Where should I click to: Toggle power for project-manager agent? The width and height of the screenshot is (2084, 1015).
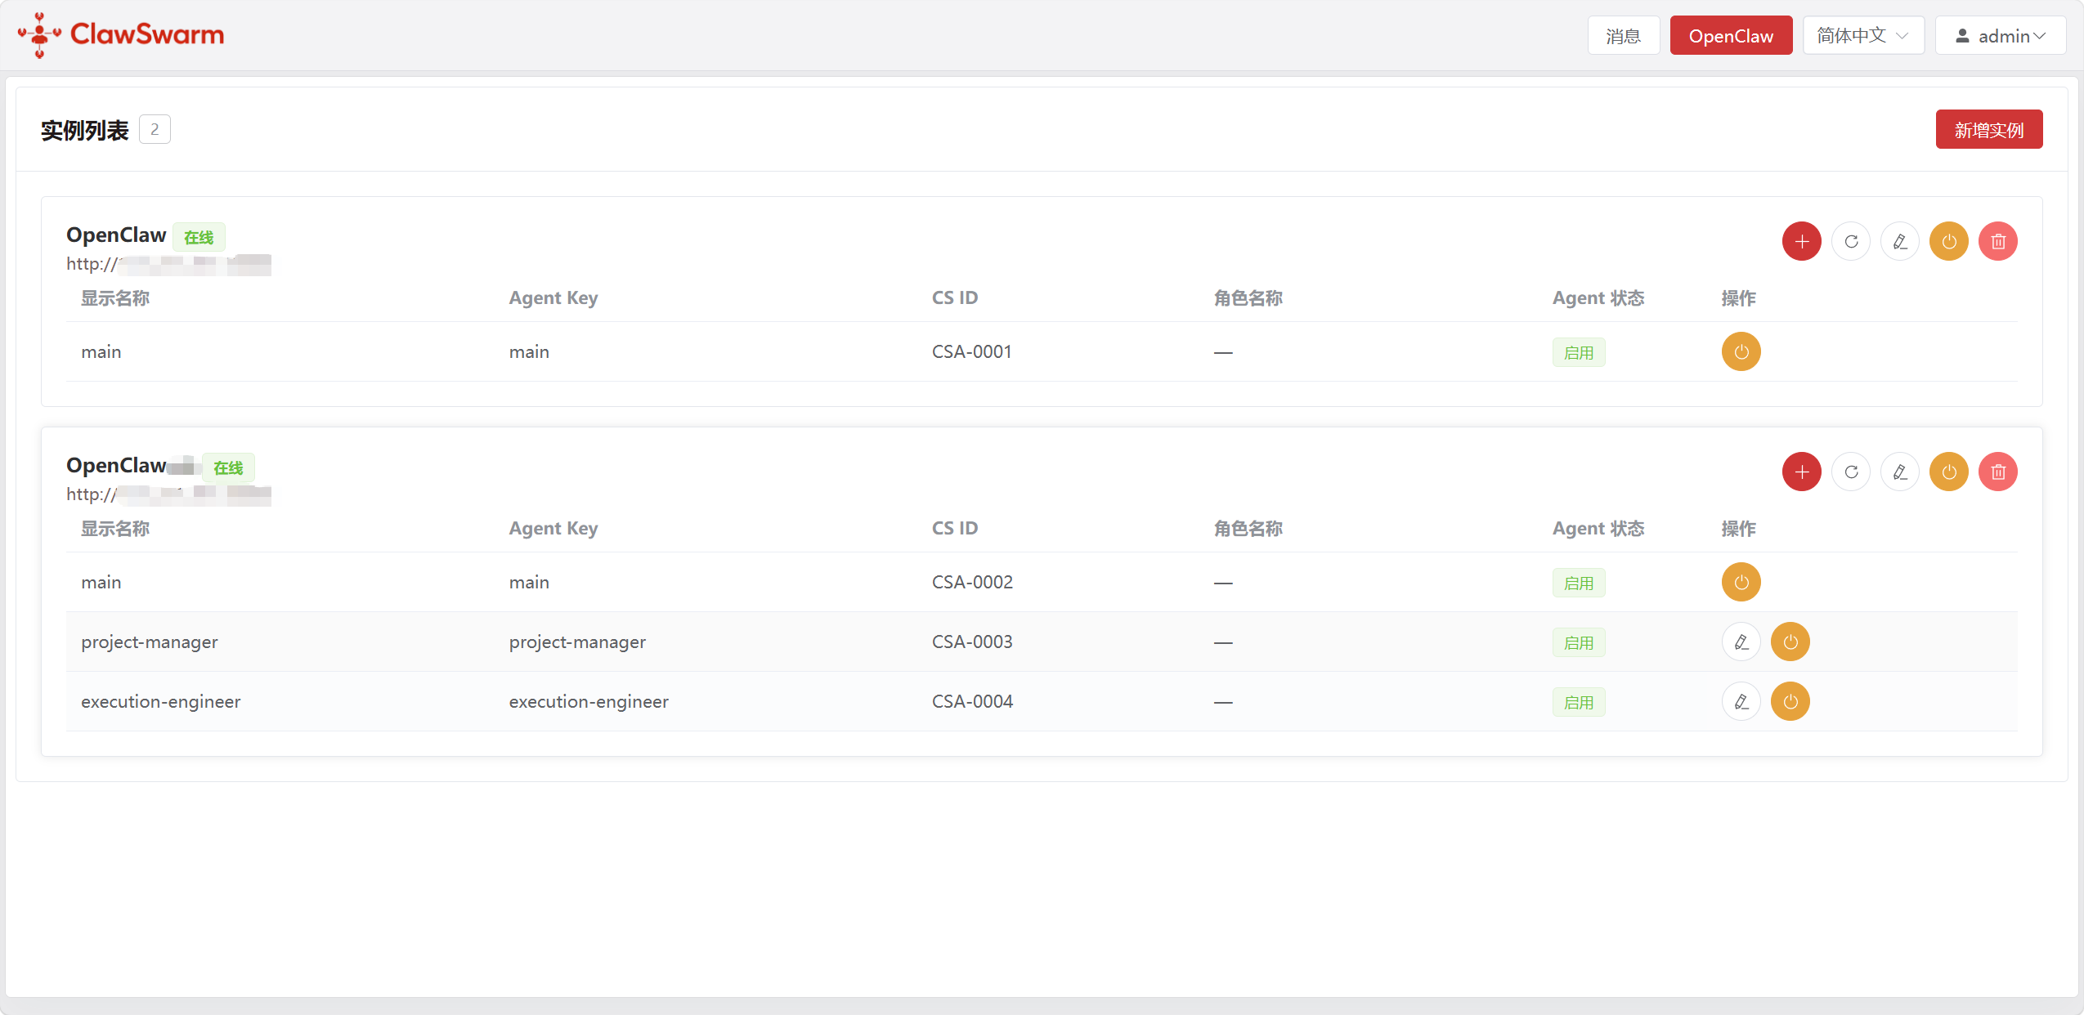click(x=1790, y=642)
